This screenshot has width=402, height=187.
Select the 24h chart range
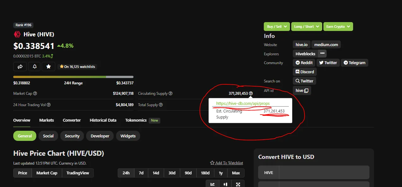[126, 173]
